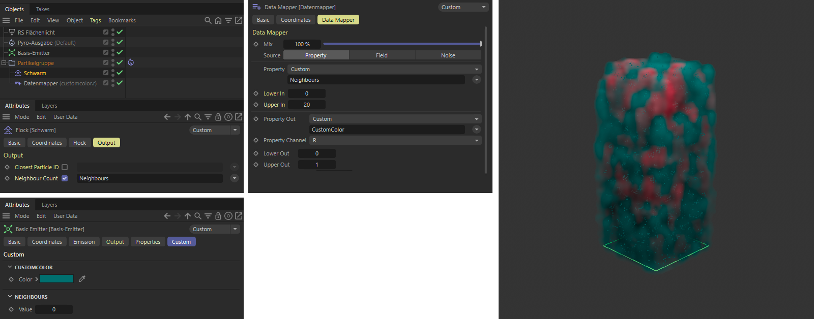Click back arrow in Basic Emitter attributes panel
Viewport: 814px width, 319px height.
pyautogui.click(x=167, y=216)
